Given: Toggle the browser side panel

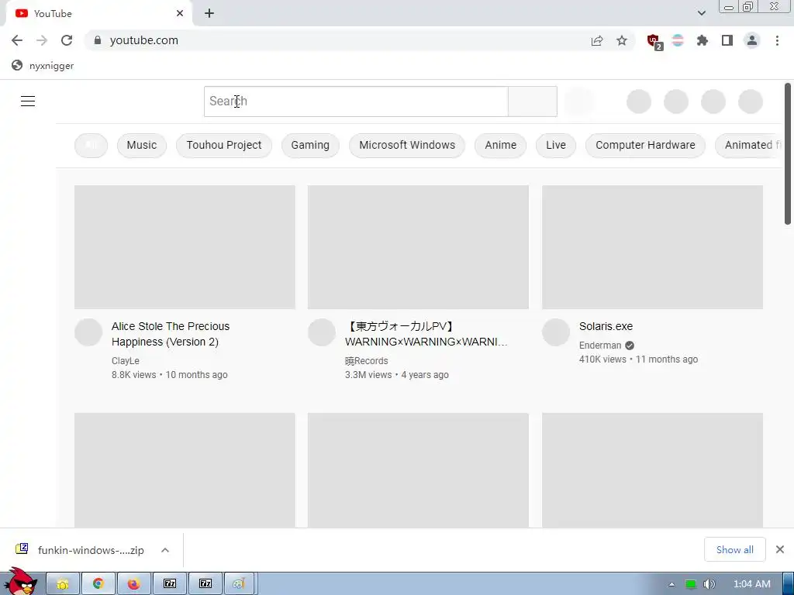Looking at the screenshot, I should tap(727, 40).
